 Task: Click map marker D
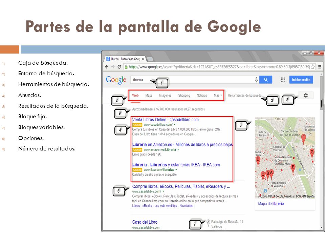(258, 161)
